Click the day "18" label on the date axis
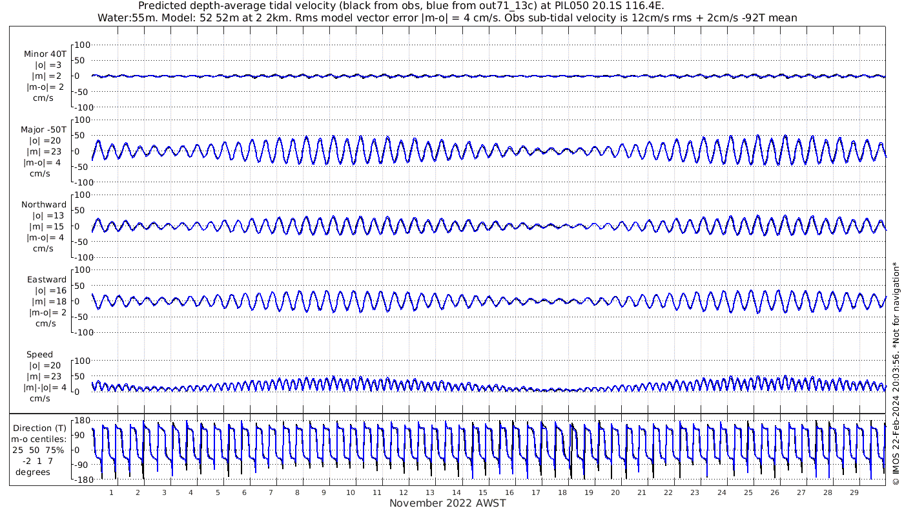 (x=562, y=492)
